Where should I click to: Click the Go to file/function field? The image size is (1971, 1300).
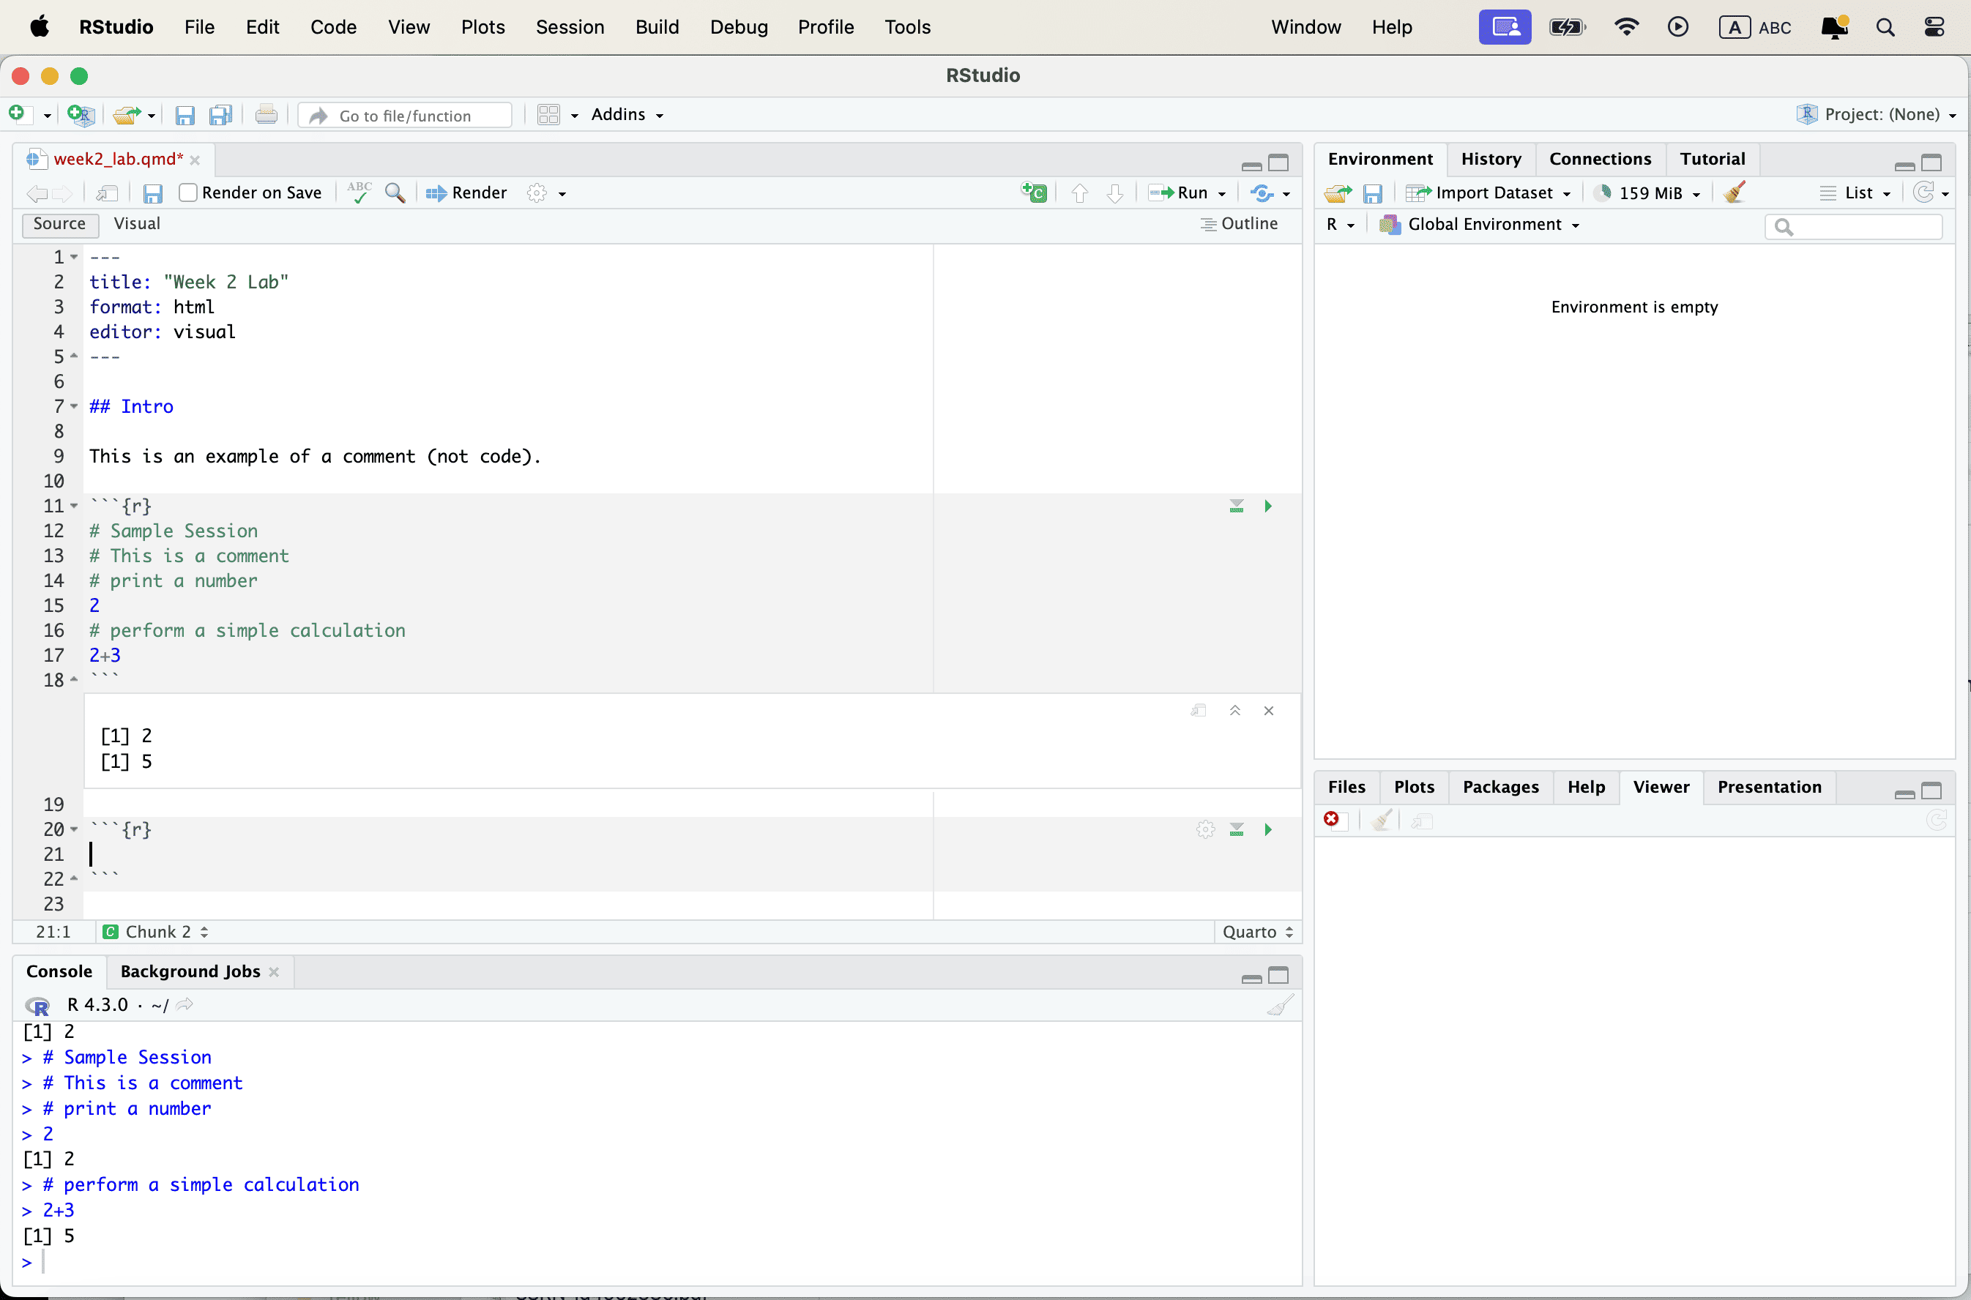[405, 115]
